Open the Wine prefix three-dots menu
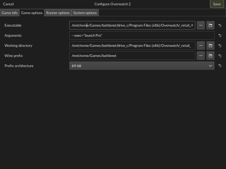The width and height of the screenshot is (226, 169). coord(201,56)
